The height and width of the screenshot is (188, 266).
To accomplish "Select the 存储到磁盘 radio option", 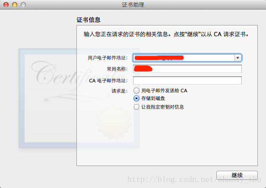I will [136, 98].
